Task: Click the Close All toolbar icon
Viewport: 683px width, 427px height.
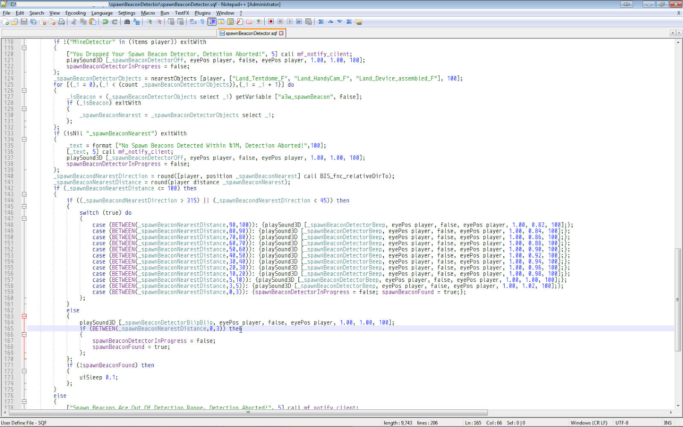Action: coord(52,22)
